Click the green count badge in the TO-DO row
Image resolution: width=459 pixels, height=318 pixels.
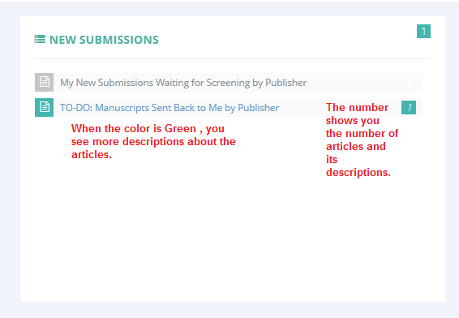409,107
